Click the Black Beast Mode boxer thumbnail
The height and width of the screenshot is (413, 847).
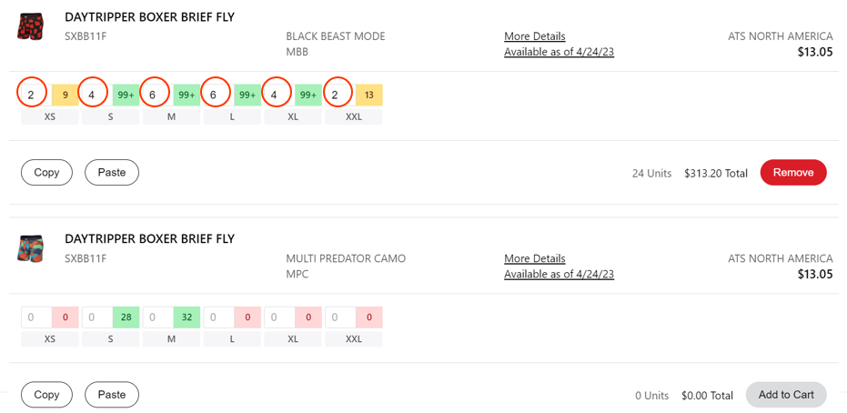[31, 26]
